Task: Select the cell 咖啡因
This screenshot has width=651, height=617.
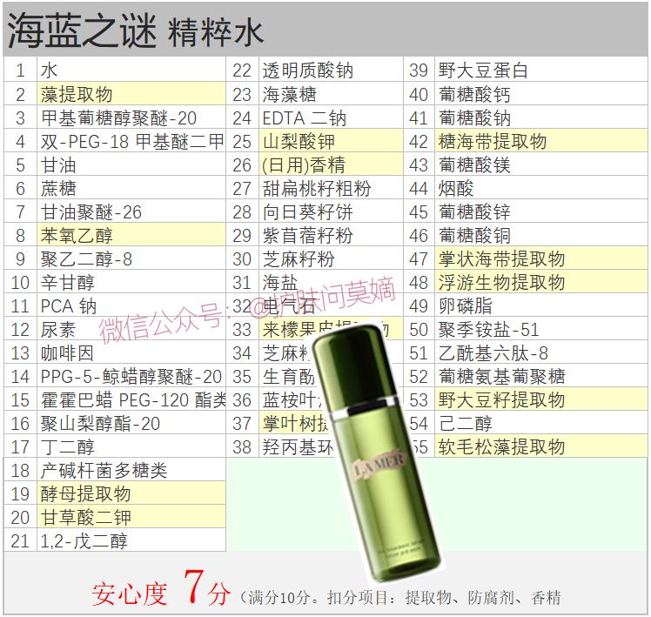Action: coord(131,352)
